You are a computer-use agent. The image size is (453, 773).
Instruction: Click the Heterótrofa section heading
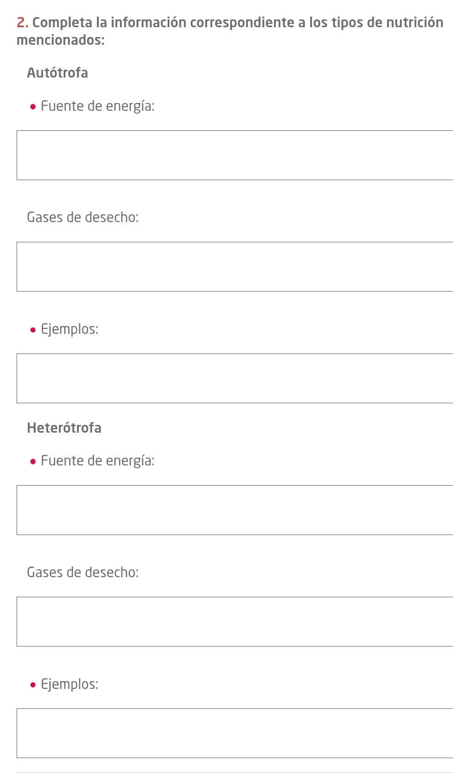tap(64, 428)
